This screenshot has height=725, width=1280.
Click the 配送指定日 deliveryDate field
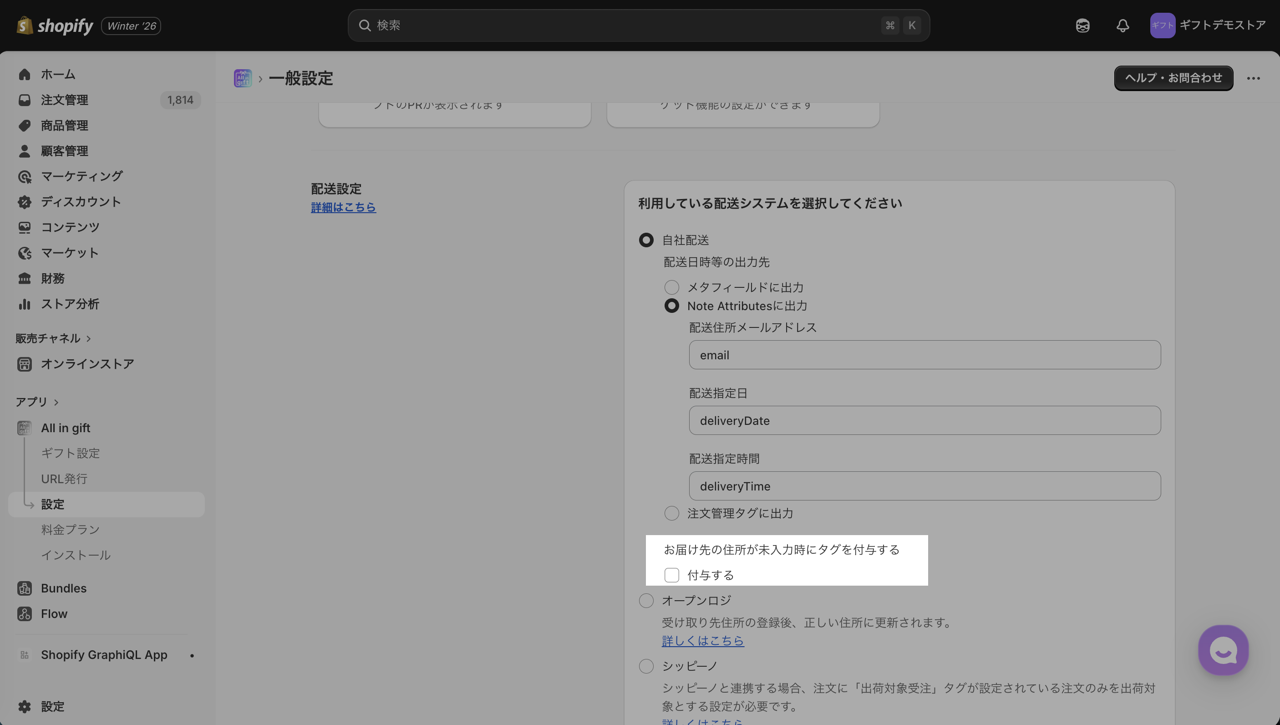[x=924, y=421]
